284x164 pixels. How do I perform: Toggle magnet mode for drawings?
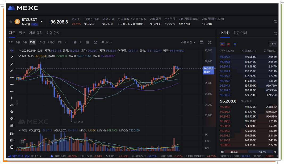pos(12,133)
